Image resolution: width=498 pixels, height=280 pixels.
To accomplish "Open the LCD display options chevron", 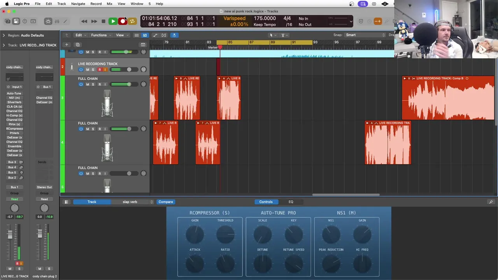I will [x=351, y=21].
